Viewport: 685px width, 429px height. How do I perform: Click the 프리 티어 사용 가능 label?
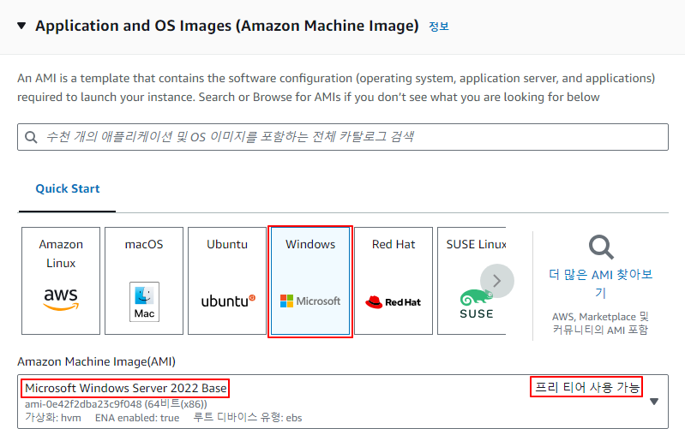click(587, 387)
